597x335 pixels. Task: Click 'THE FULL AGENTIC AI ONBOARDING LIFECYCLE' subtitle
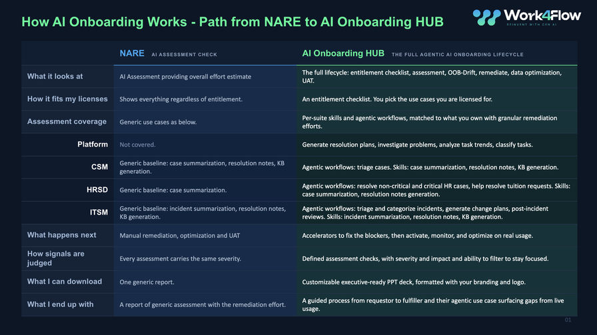pos(457,55)
